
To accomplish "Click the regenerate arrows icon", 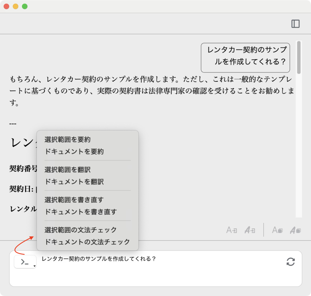I will click(x=290, y=262).
